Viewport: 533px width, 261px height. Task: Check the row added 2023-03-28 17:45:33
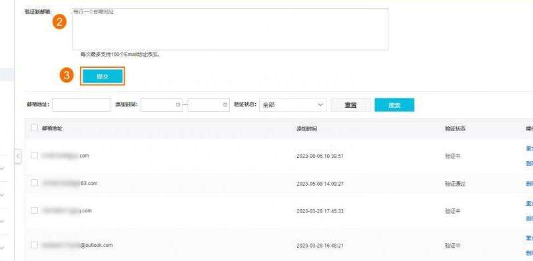pyautogui.click(x=35, y=210)
